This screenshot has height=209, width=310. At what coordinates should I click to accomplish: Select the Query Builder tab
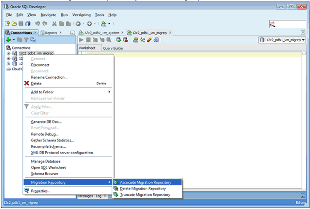click(x=113, y=48)
